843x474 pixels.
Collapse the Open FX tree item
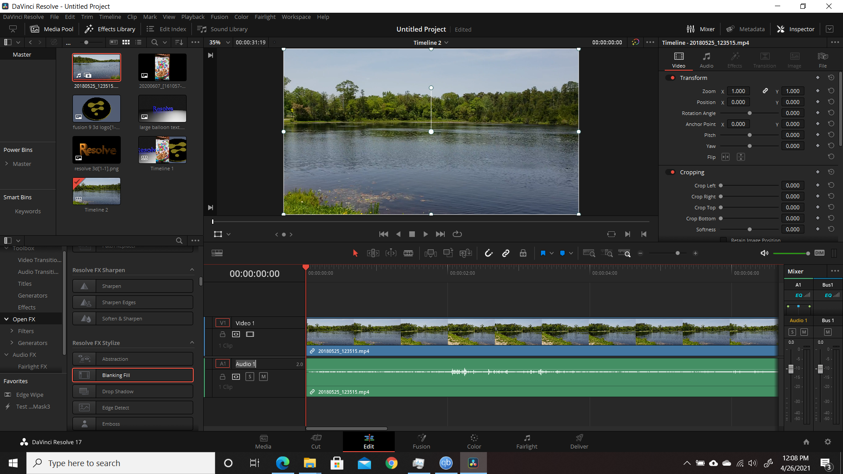[7, 319]
